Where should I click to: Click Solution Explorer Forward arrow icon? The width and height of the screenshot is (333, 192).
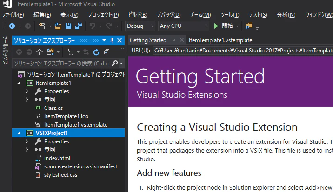point(29,52)
